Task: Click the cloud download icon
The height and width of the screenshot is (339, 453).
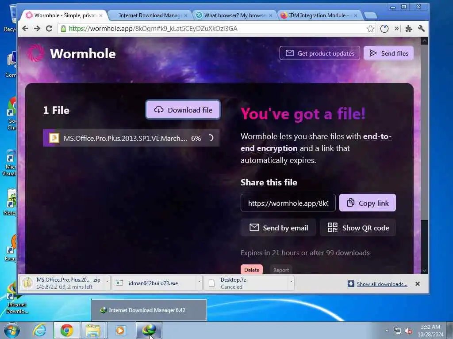Action: point(159,110)
